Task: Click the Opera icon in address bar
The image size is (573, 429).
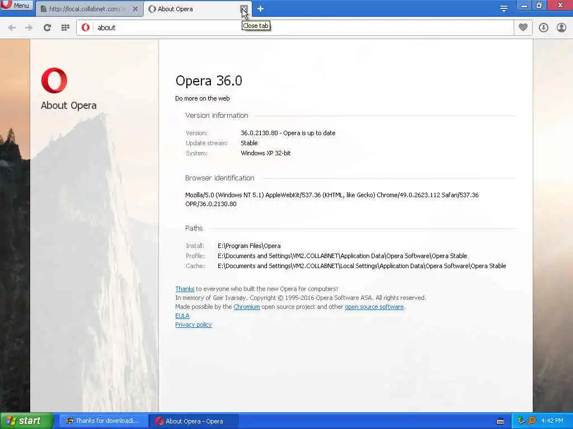Action: tap(86, 28)
